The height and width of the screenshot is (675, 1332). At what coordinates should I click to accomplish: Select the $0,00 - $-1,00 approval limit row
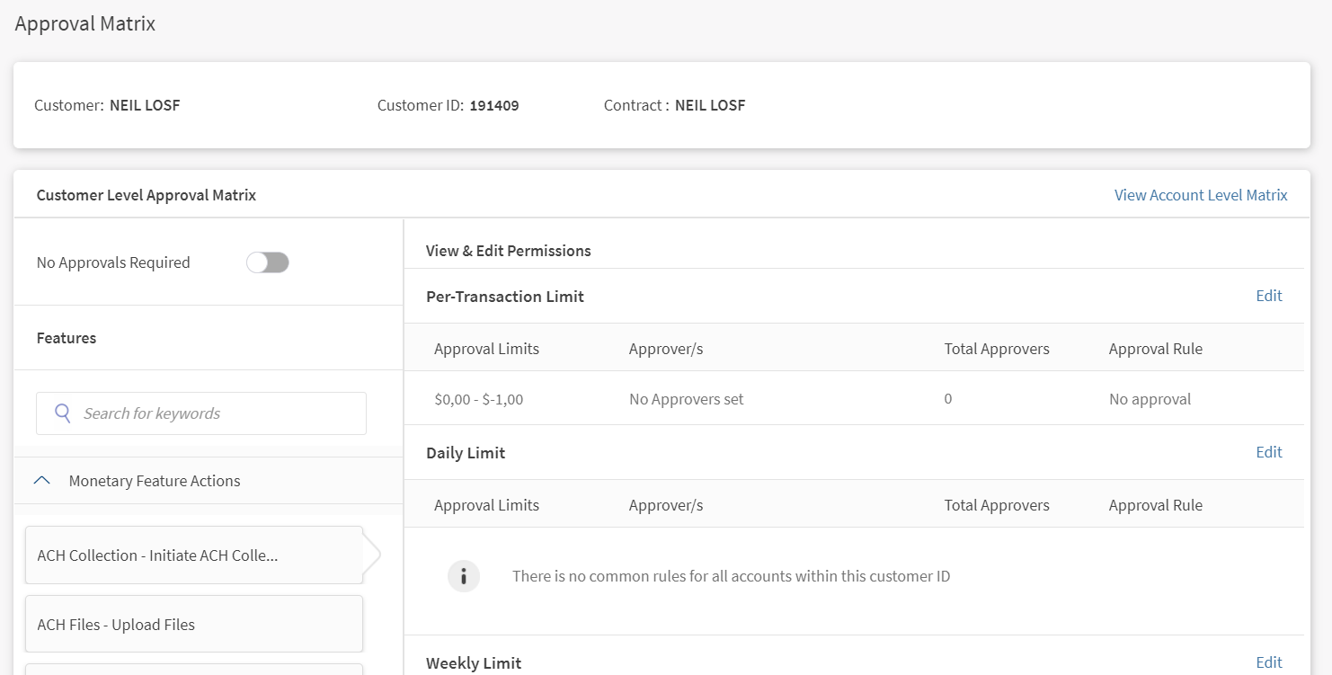pyautogui.click(x=854, y=399)
